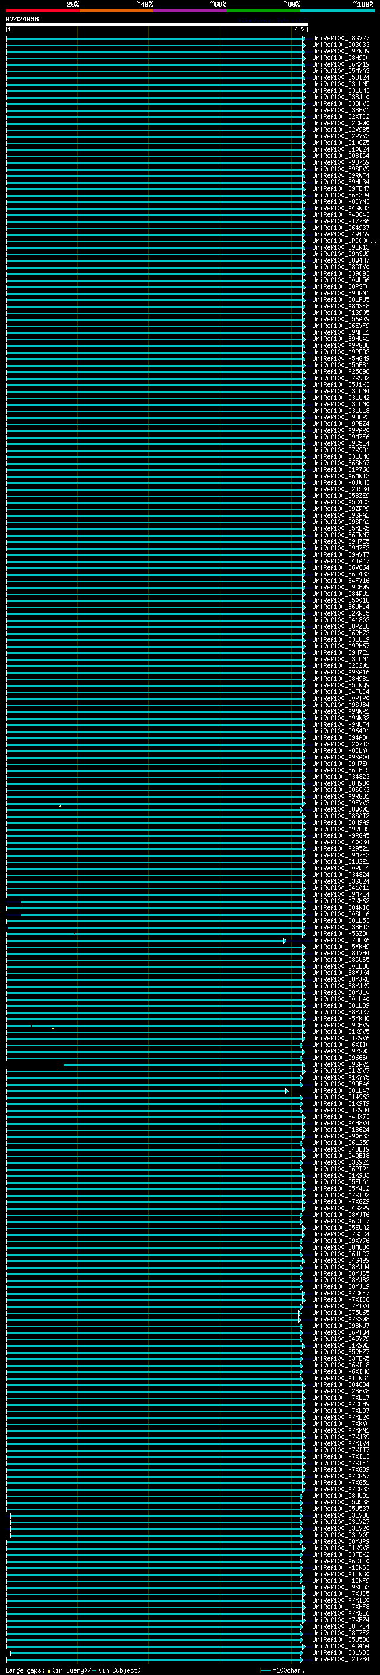Select the UniRef100_B9SPV9 label
This screenshot has height=1675, width=380.
[340, 169]
